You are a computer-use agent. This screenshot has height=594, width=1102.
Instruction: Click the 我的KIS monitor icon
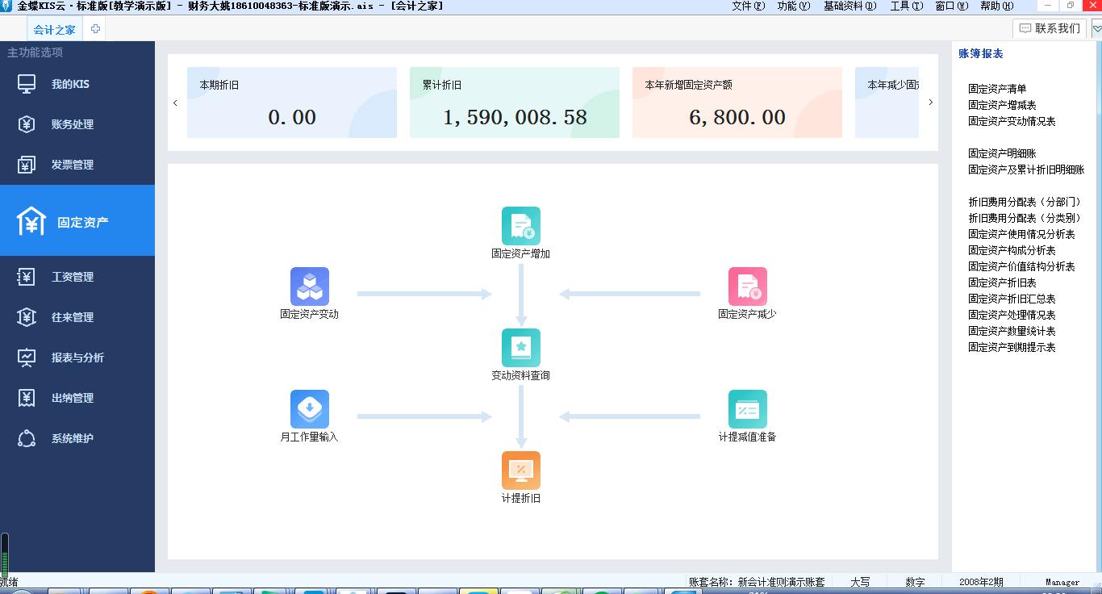(x=27, y=84)
